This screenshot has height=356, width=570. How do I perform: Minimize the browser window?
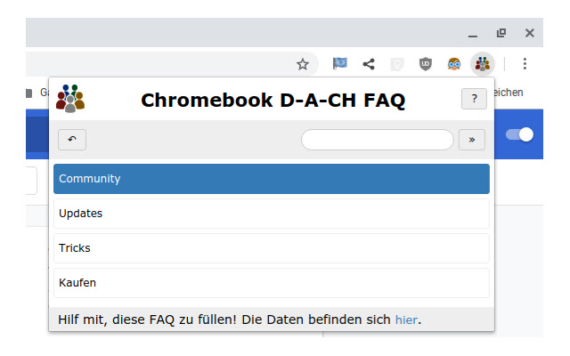tap(473, 36)
